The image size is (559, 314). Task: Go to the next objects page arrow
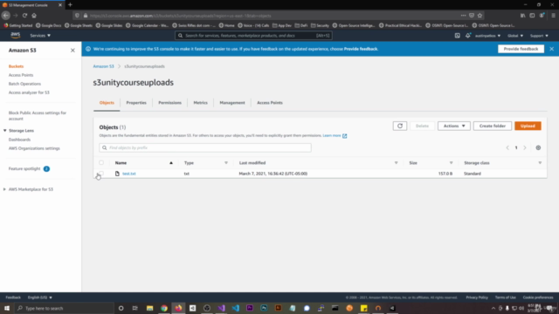coord(524,147)
